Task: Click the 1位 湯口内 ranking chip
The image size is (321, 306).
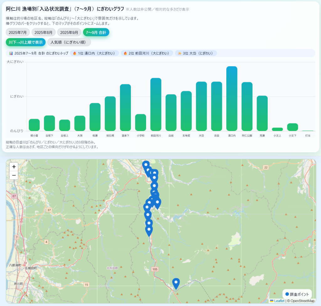Action: 94,53
